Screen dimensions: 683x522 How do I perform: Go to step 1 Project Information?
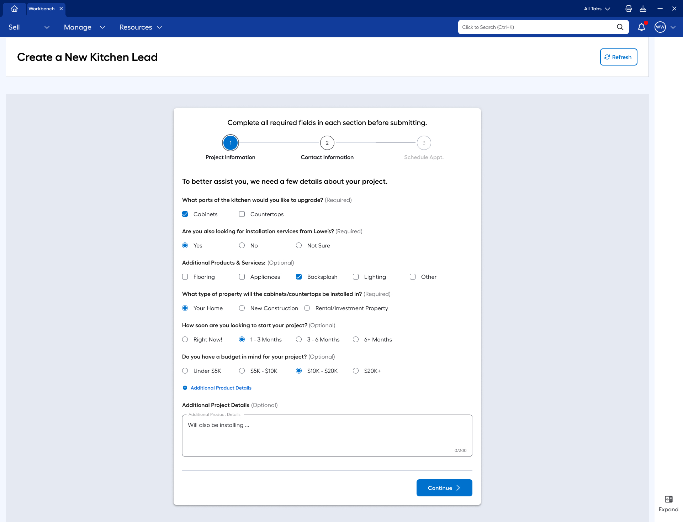pyautogui.click(x=231, y=143)
